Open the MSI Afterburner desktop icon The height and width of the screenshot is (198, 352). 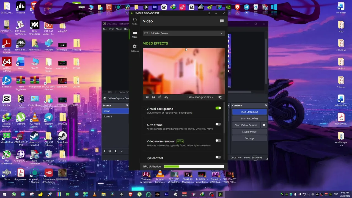7,157
